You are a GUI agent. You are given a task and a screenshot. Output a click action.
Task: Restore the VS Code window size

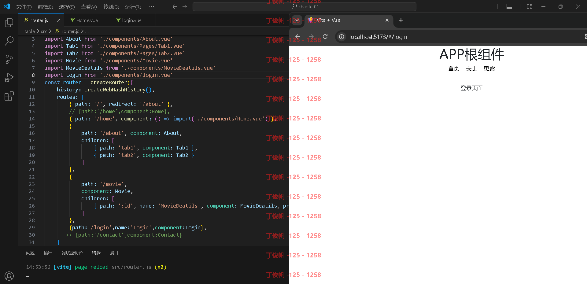(560, 6)
